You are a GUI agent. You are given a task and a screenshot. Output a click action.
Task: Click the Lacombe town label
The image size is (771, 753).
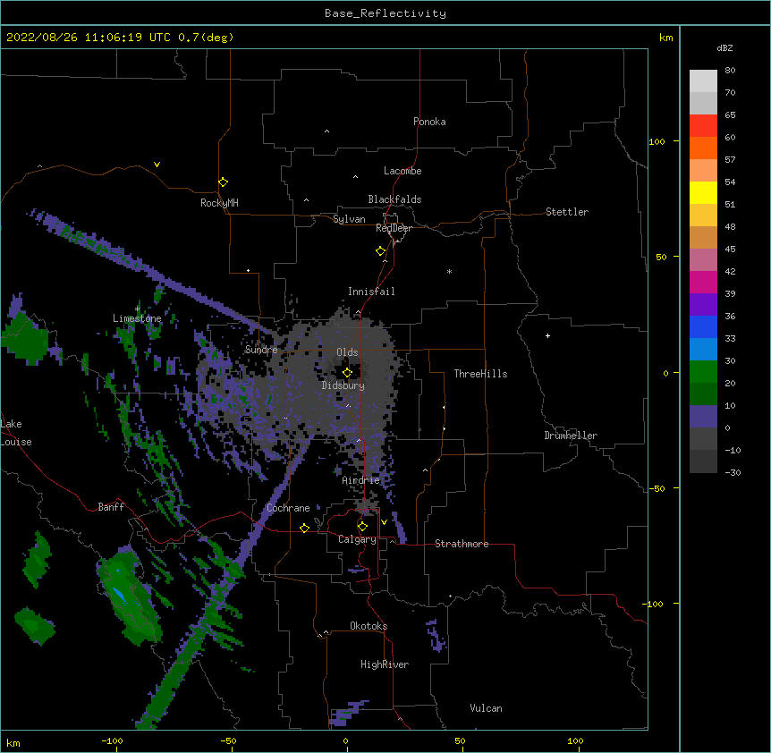[402, 171]
